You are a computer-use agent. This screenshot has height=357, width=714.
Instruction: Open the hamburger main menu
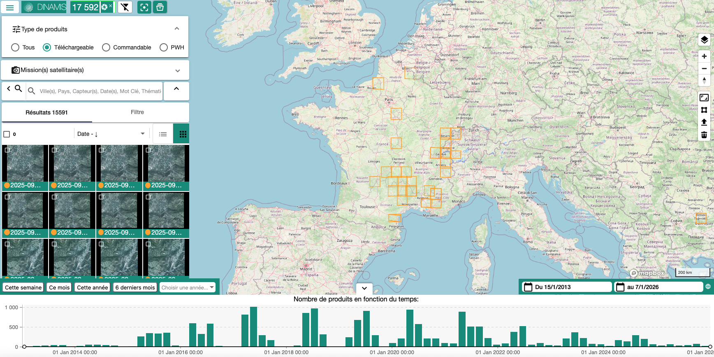coord(10,7)
